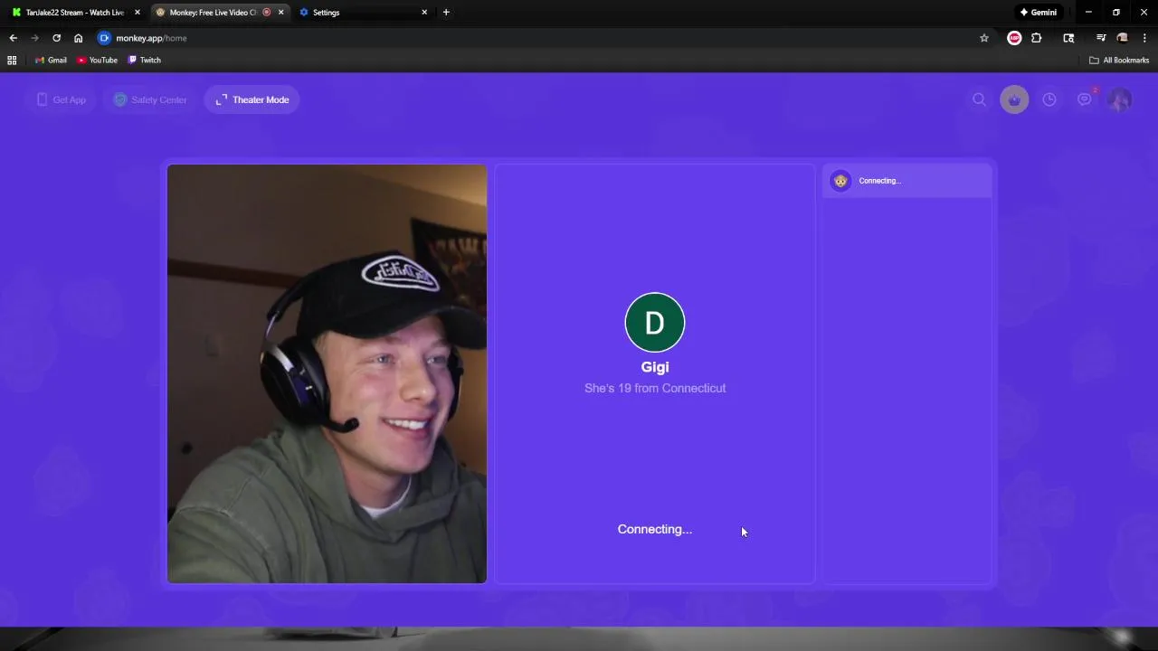
Task: Open the Safety Center
Action: pyautogui.click(x=150, y=99)
